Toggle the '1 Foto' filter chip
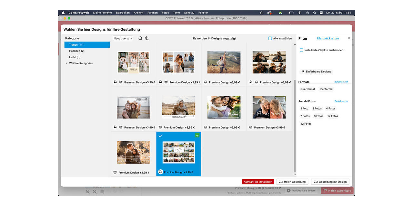The width and height of the screenshot is (413, 206). 304,108
